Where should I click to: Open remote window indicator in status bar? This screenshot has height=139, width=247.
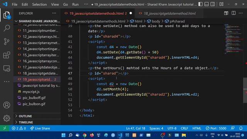tap(5, 128)
